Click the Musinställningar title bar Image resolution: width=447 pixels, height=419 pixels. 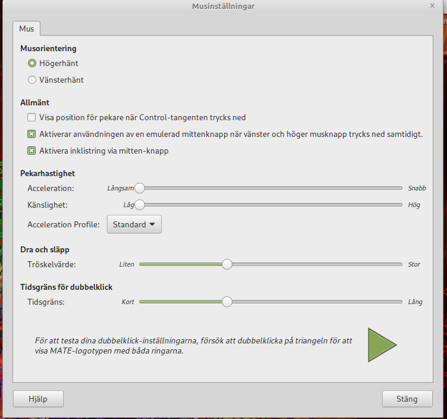point(223,6)
